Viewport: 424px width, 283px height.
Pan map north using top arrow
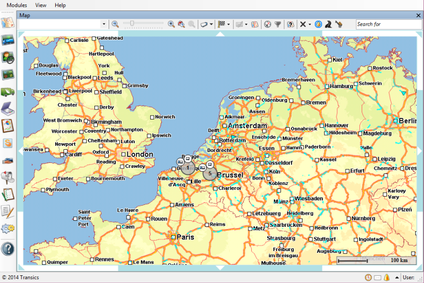pos(220,34)
